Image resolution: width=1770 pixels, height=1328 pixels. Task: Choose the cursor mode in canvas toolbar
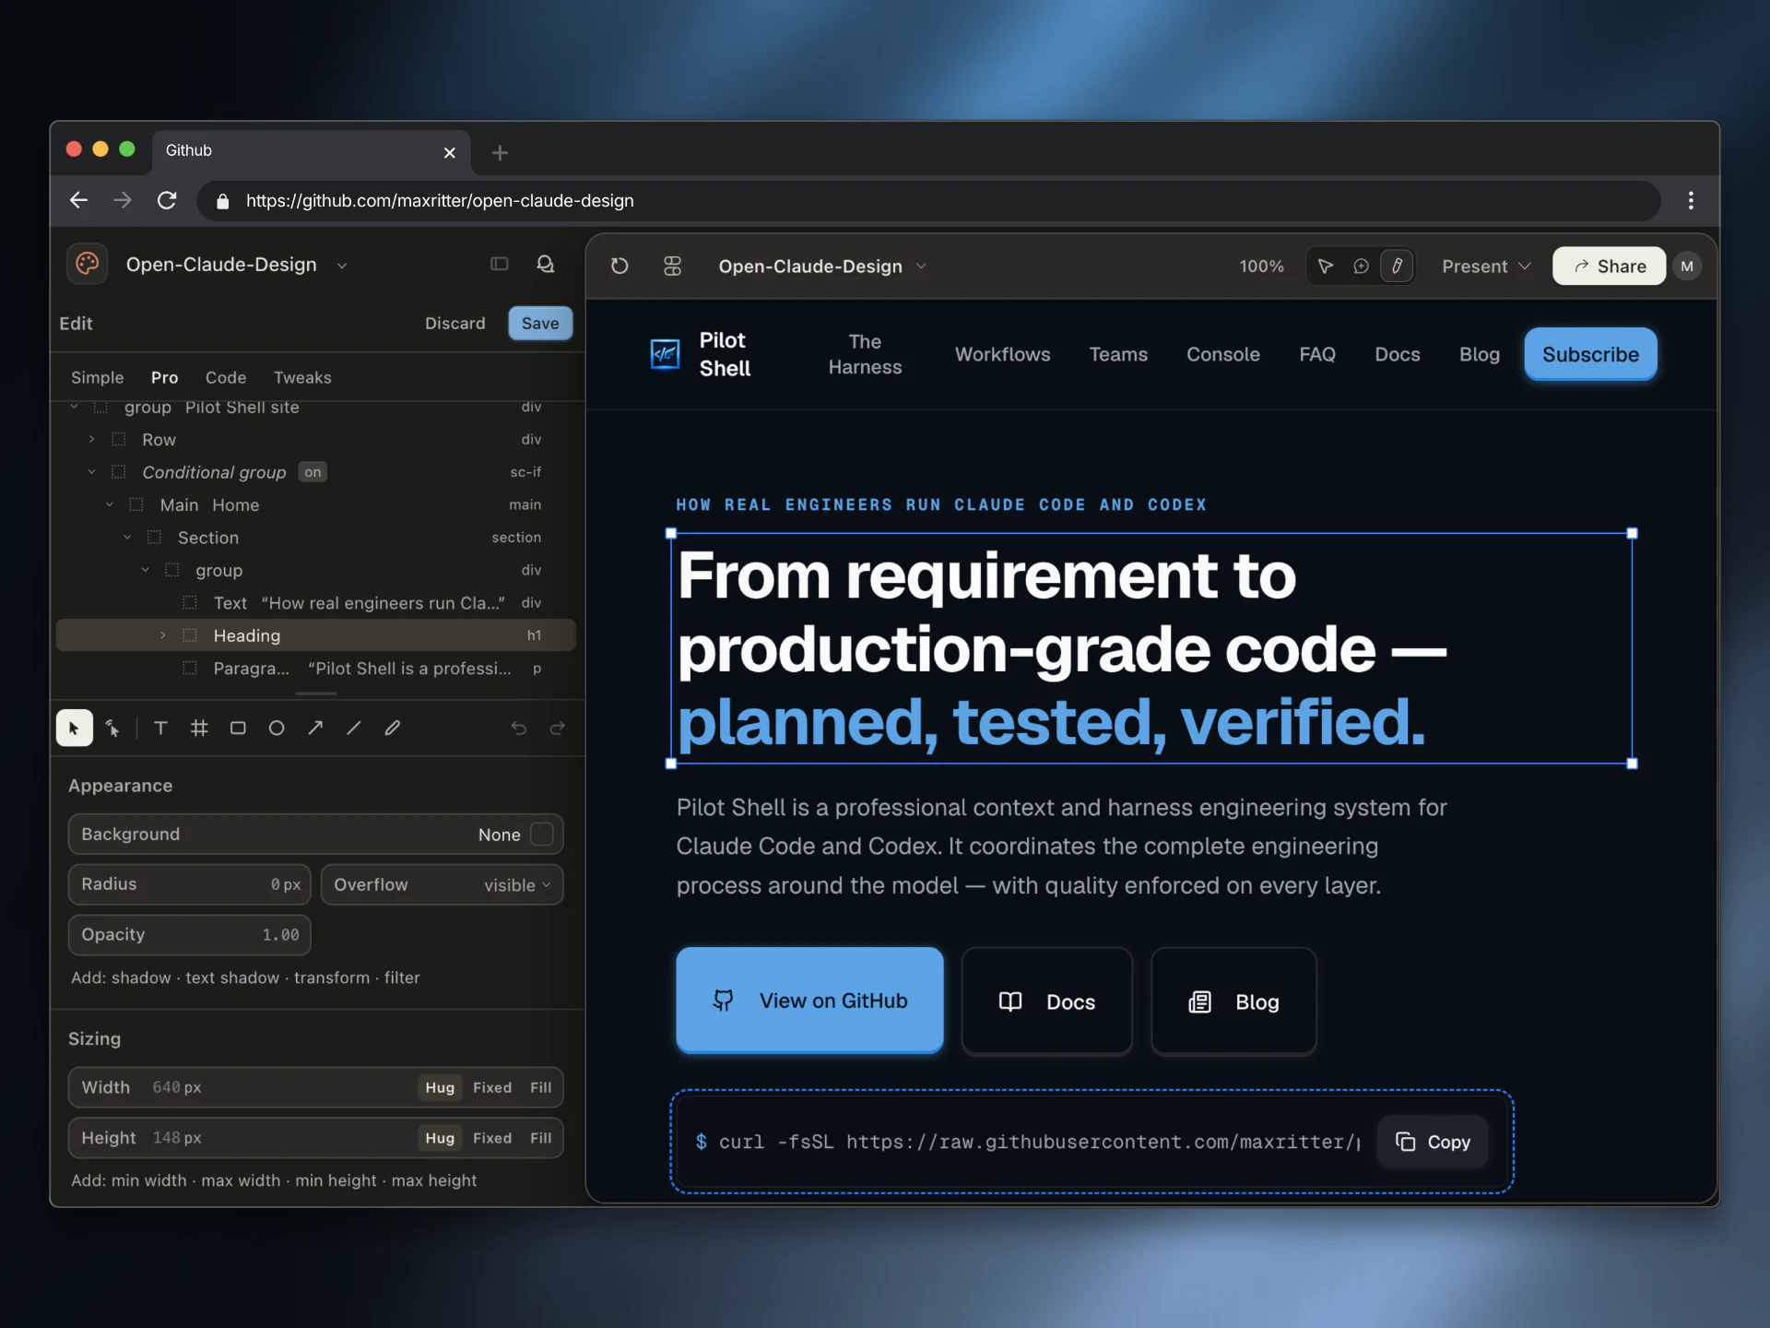tap(1326, 266)
